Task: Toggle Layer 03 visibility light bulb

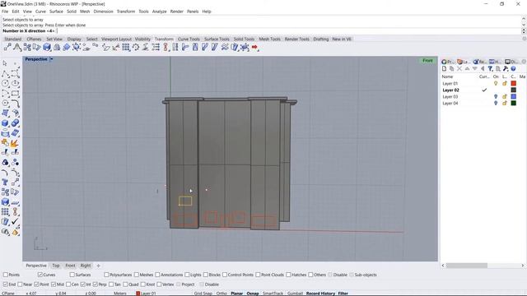Action: (x=496, y=97)
